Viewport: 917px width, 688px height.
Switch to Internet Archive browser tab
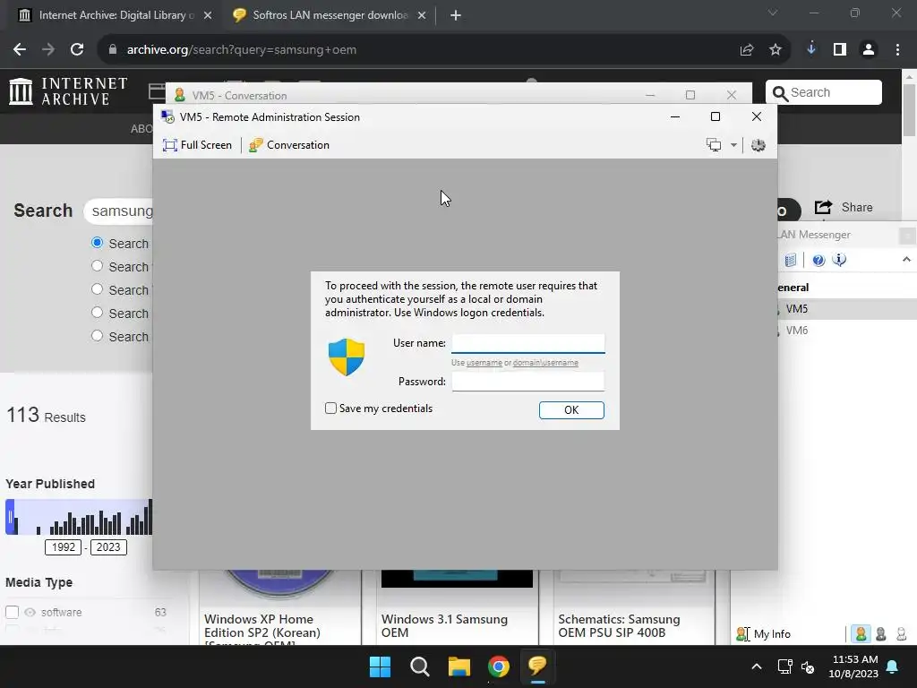point(115,15)
